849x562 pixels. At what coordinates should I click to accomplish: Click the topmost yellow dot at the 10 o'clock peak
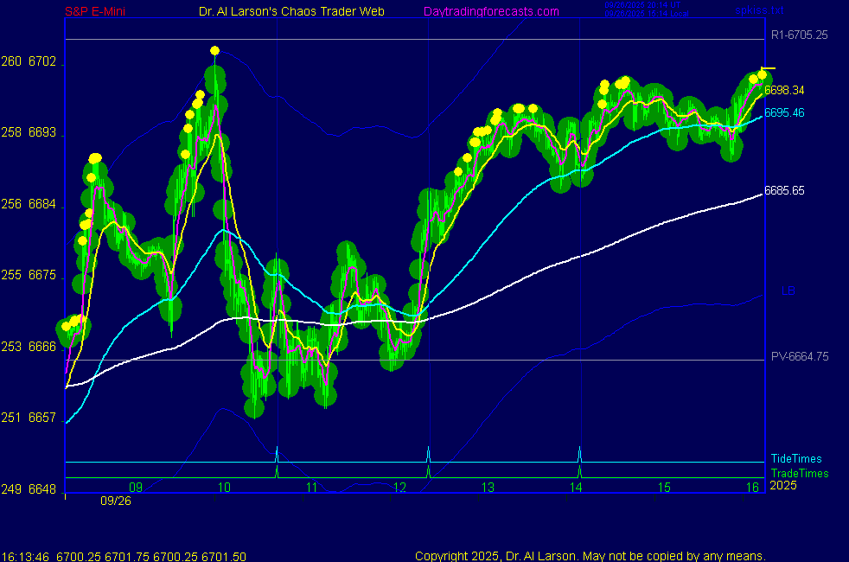click(214, 51)
